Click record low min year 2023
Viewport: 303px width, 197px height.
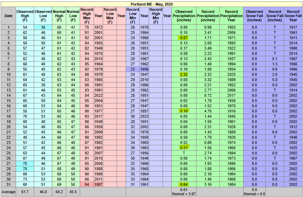point(144,116)
